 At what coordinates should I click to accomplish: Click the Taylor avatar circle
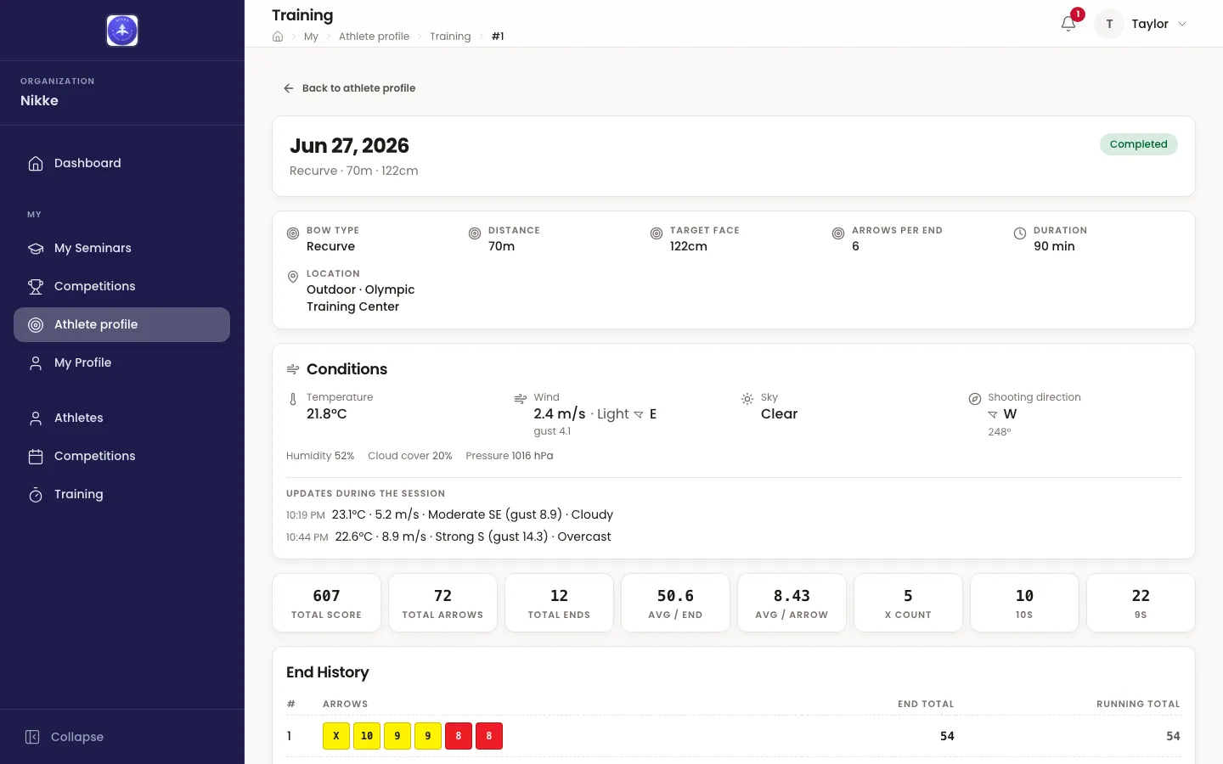click(x=1109, y=24)
